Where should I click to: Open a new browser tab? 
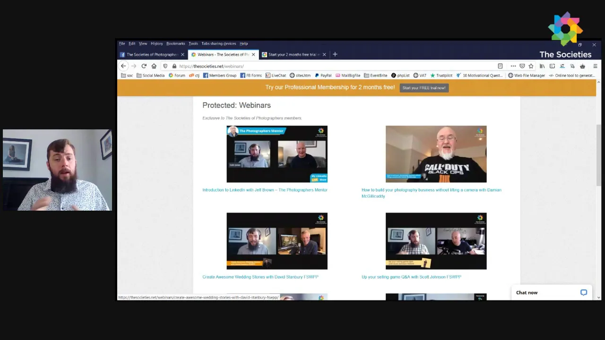click(335, 54)
